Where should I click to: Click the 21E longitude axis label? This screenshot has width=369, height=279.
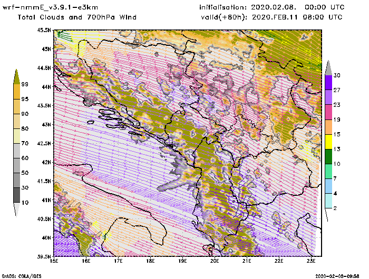tap(247, 261)
